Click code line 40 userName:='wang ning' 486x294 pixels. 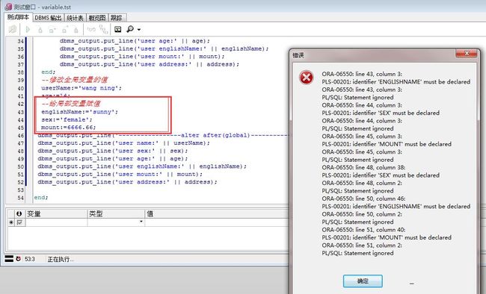[x=81, y=88]
